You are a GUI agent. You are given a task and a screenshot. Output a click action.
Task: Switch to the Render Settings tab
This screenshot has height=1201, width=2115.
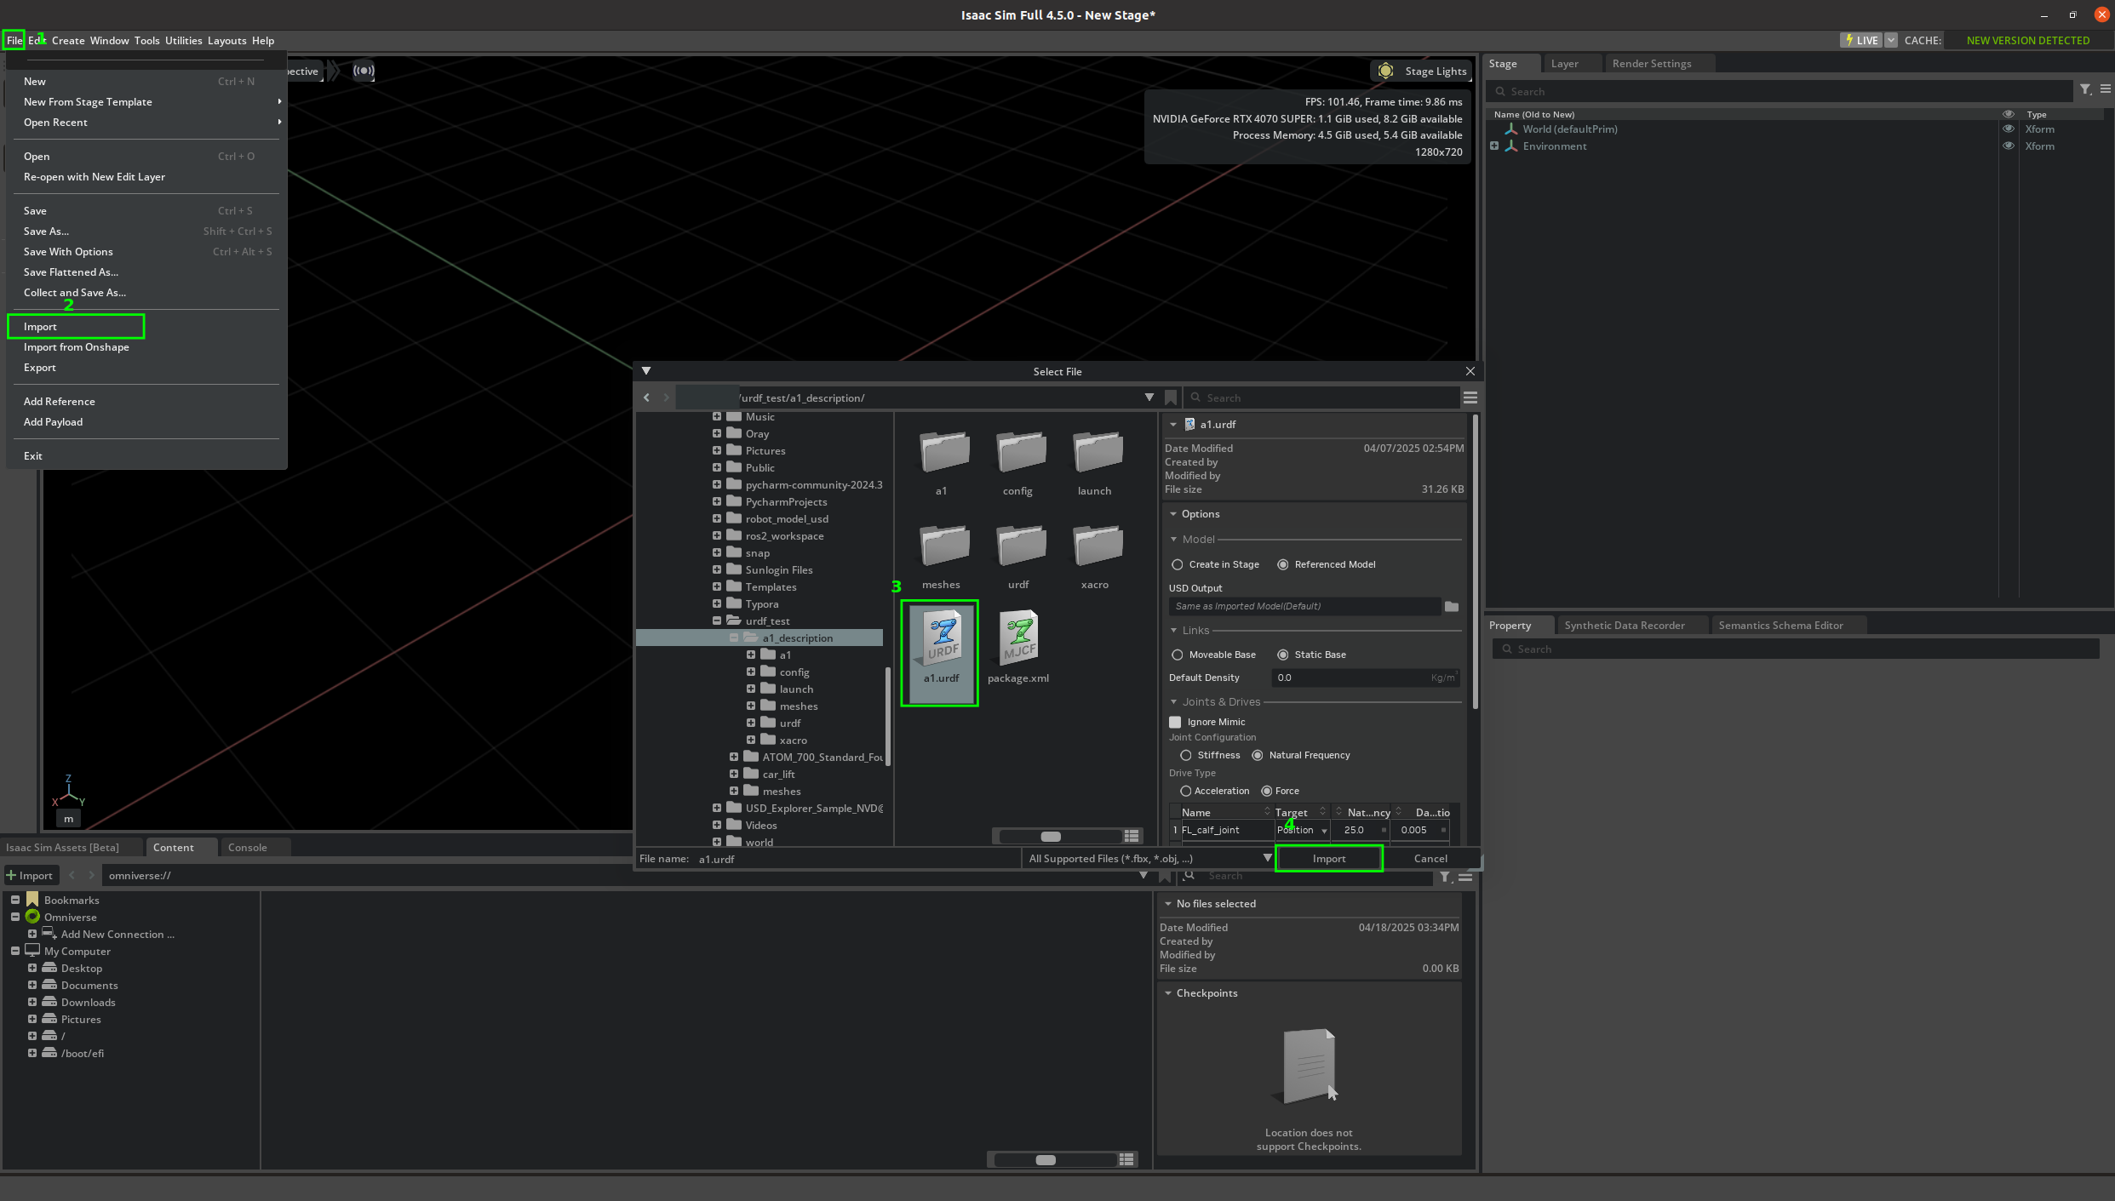[x=1652, y=63]
